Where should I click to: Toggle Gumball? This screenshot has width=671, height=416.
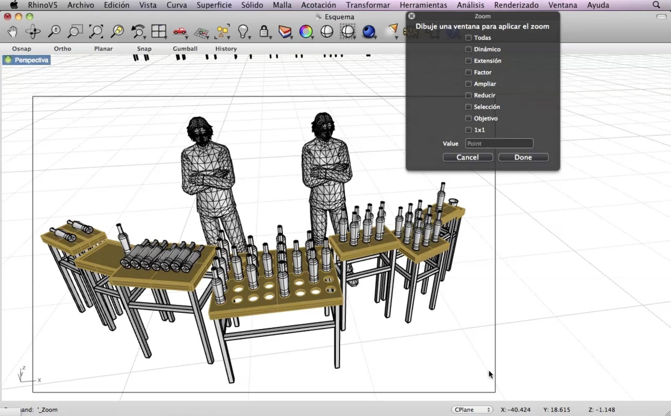point(185,48)
